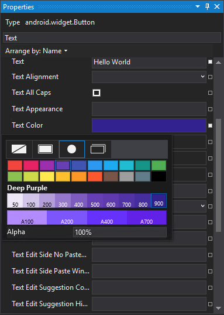Choose Deep Purple accent A400
224x315 pixels.
[x=107, y=218]
